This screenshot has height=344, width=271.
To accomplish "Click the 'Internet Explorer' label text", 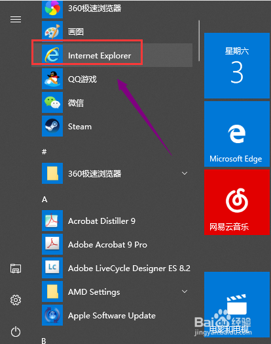I will point(99,56).
